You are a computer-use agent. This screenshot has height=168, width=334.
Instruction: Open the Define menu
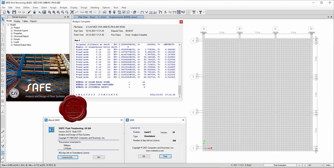[26, 8]
